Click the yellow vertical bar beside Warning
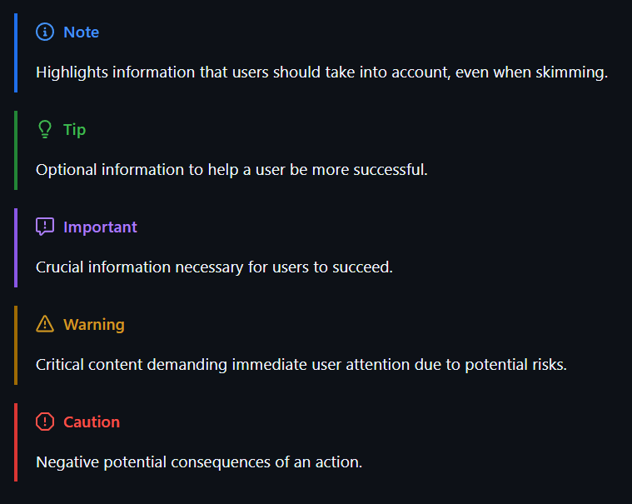 pyautogui.click(x=16, y=345)
